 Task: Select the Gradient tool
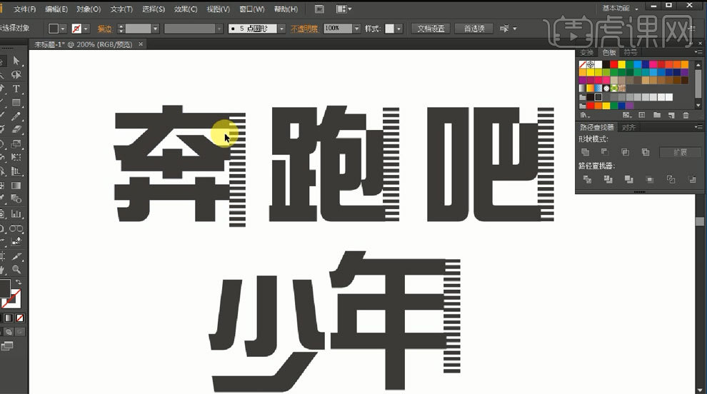(16, 186)
